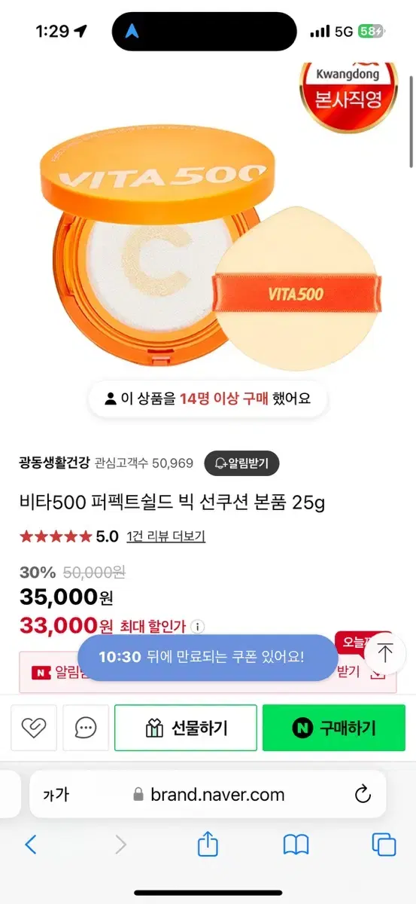Open the 광동생활건강 store link
The width and height of the screenshot is (416, 904).
(53, 463)
